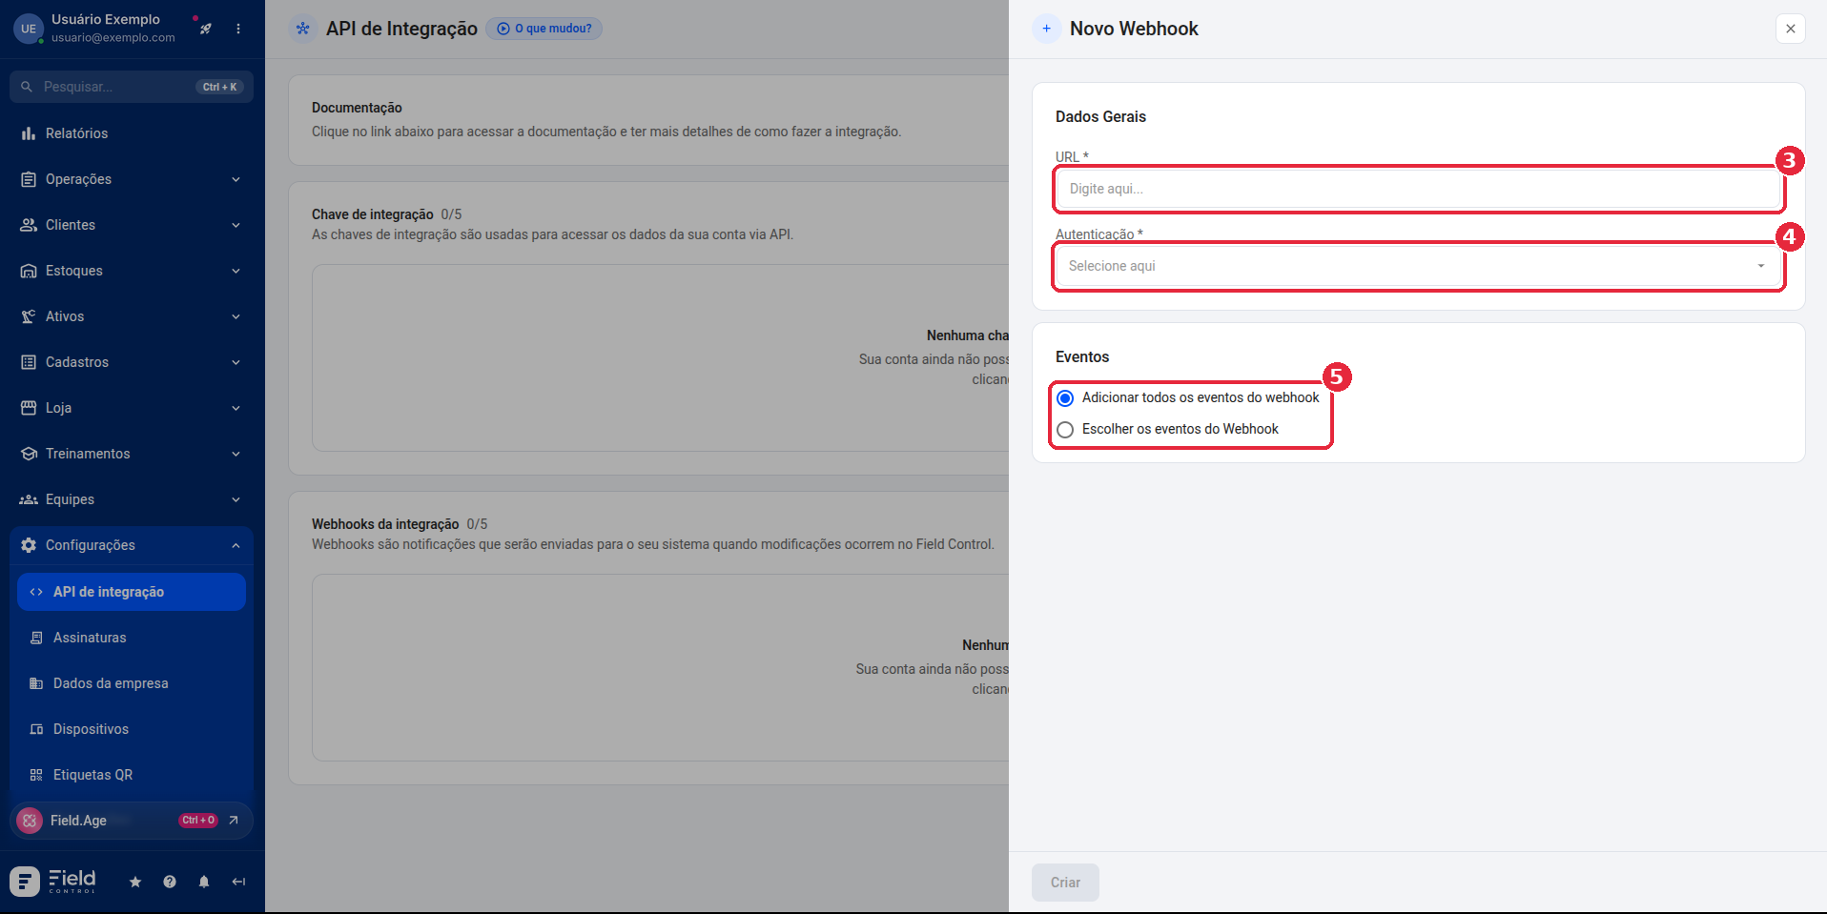Expand the Equipes menu chevron
The image size is (1827, 914).
[236, 499]
